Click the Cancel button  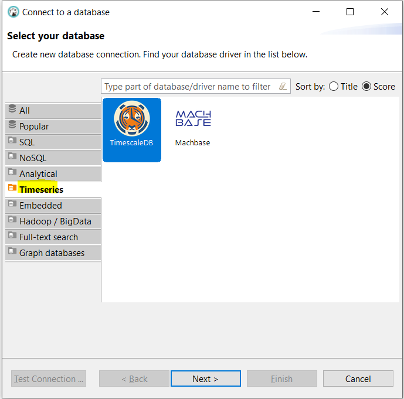coord(358,378)
